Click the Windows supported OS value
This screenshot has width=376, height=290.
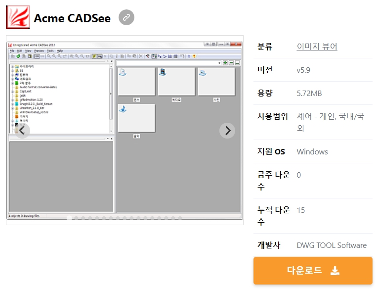coord(312,151)
